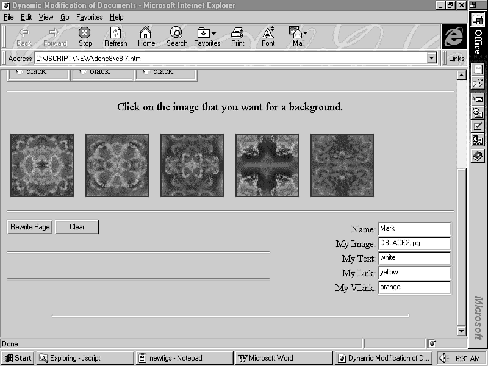Open the File menu

(9, 17)
